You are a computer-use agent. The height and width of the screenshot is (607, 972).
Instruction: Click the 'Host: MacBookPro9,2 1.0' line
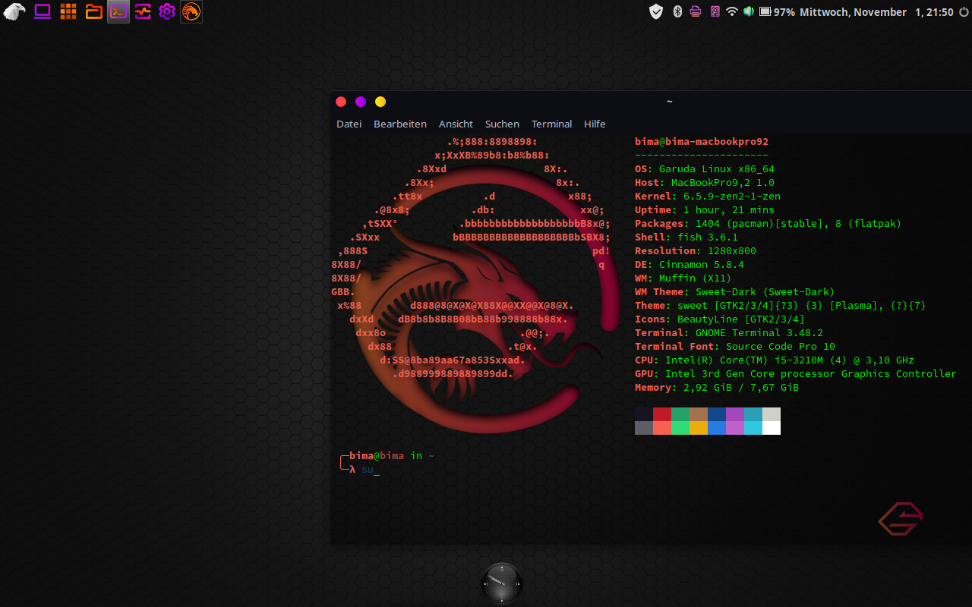pyautogui.click(x=705, y=183)
